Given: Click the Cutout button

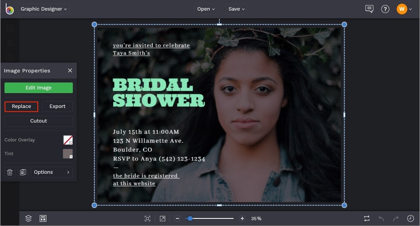Looking at the screenshot, I should pyautogui.click(x=39, y=121).
